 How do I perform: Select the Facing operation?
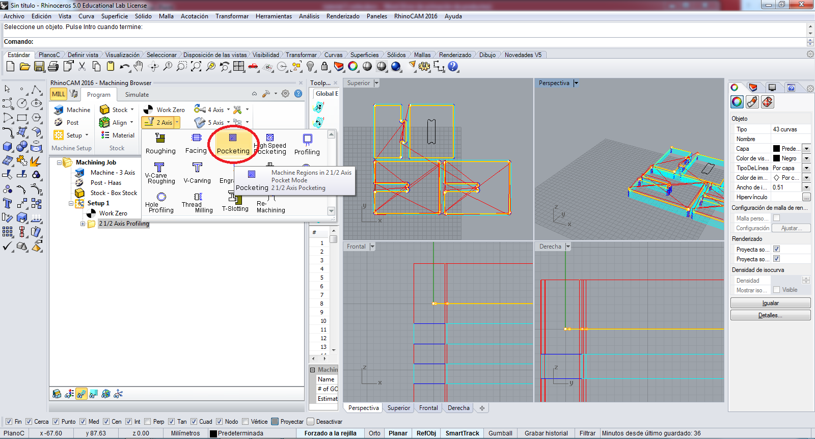(x=196, y=143)
